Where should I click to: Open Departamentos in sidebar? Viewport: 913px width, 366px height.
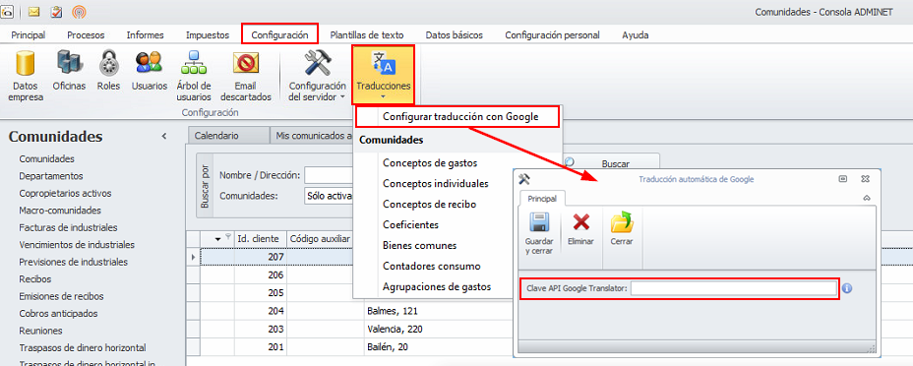click(51, 176)
